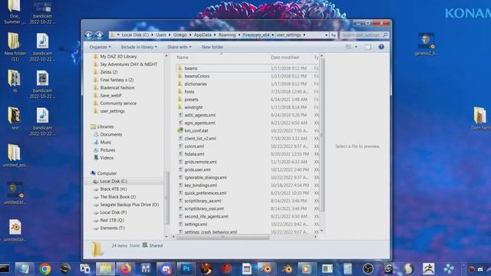Open view options dropdown arrow

click(x=356, y=47)
